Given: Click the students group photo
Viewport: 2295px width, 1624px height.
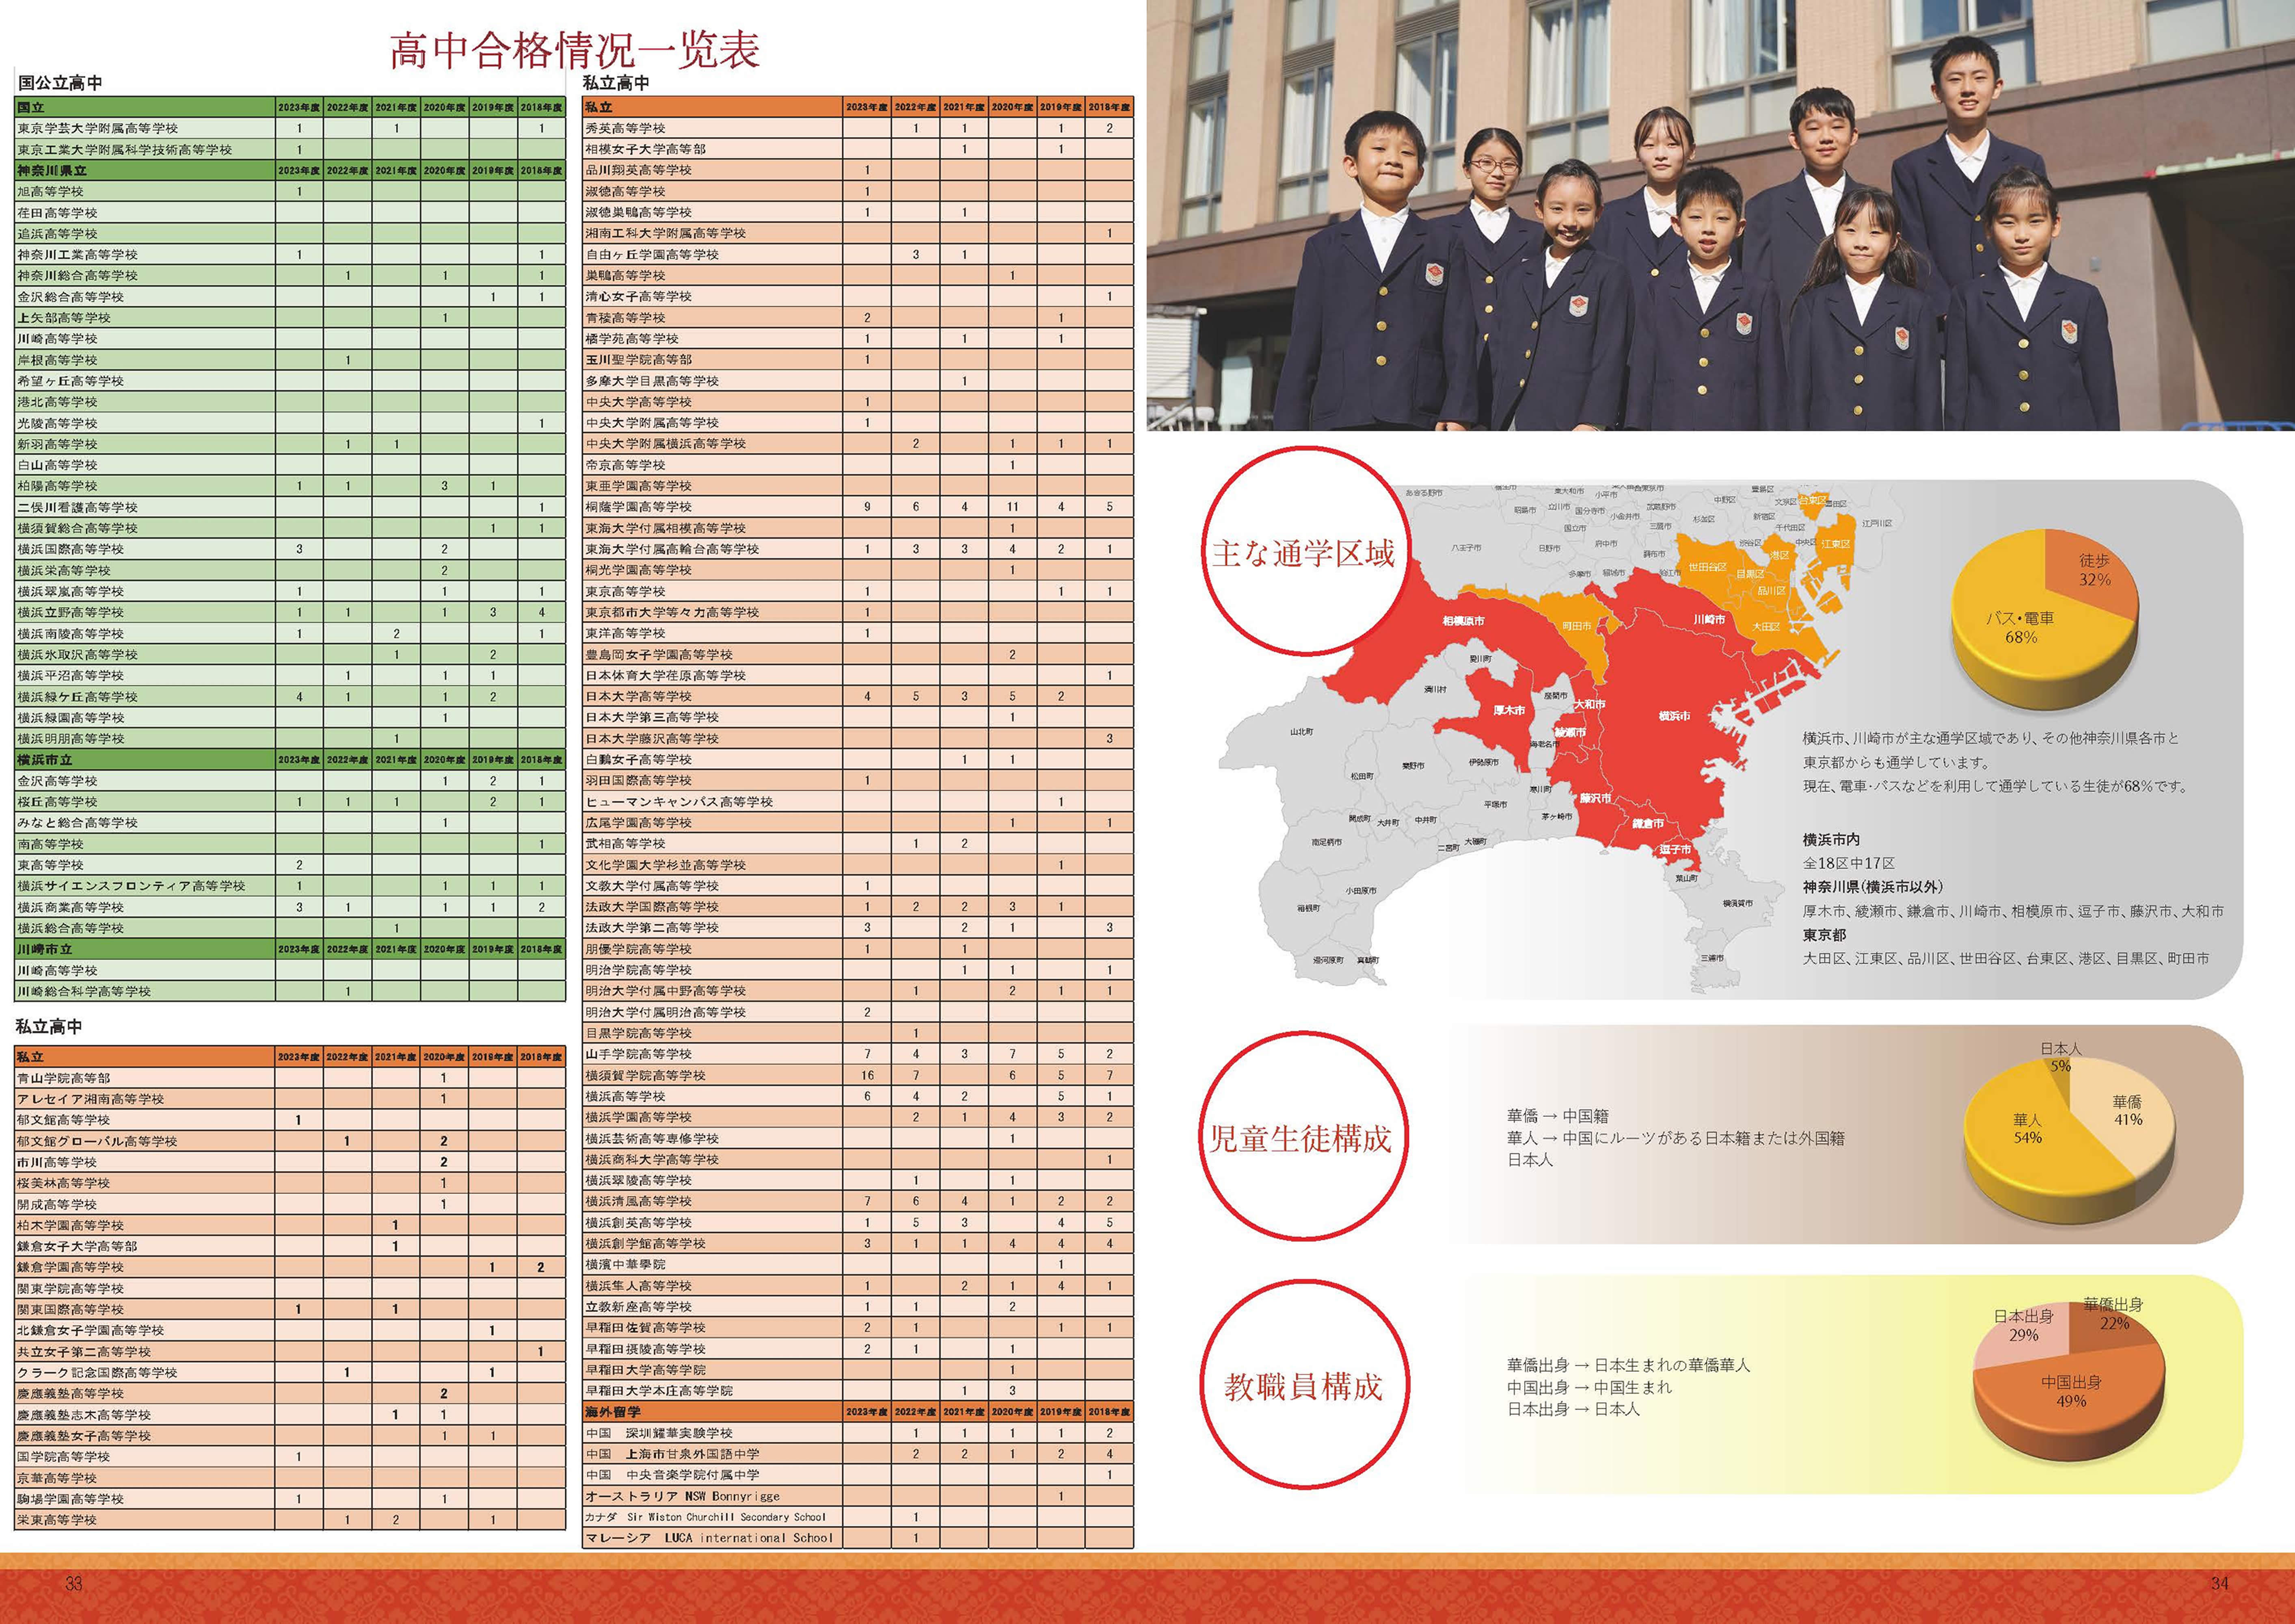Looking at the screenshot, I should coord(1720,215).
